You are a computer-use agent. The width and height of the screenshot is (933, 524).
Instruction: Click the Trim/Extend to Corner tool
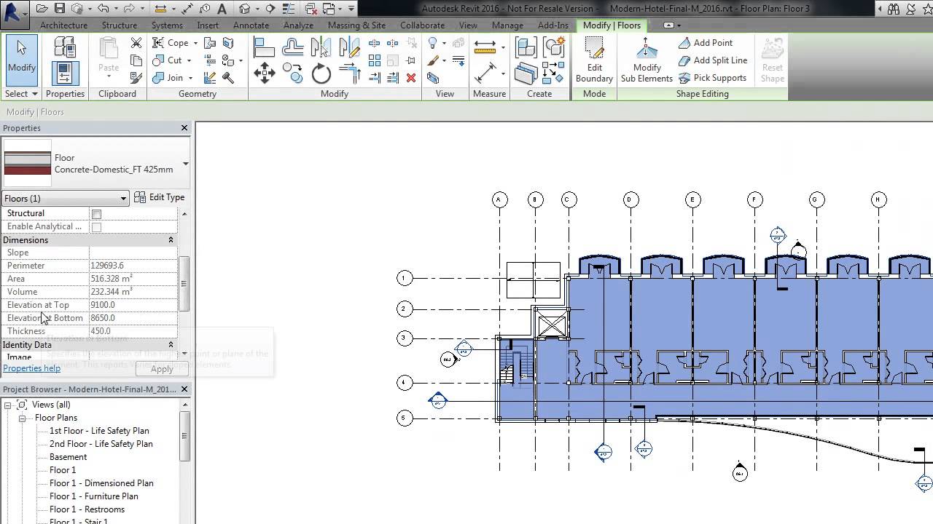tap(349, 74)
